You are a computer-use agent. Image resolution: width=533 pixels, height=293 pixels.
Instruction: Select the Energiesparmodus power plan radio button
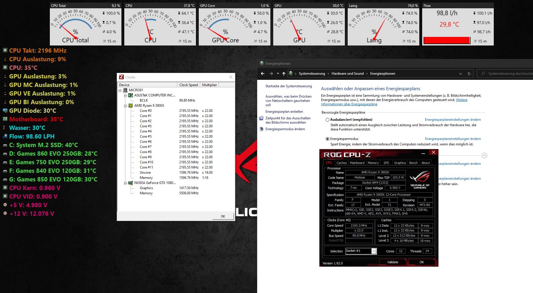[x=327, y=139]
